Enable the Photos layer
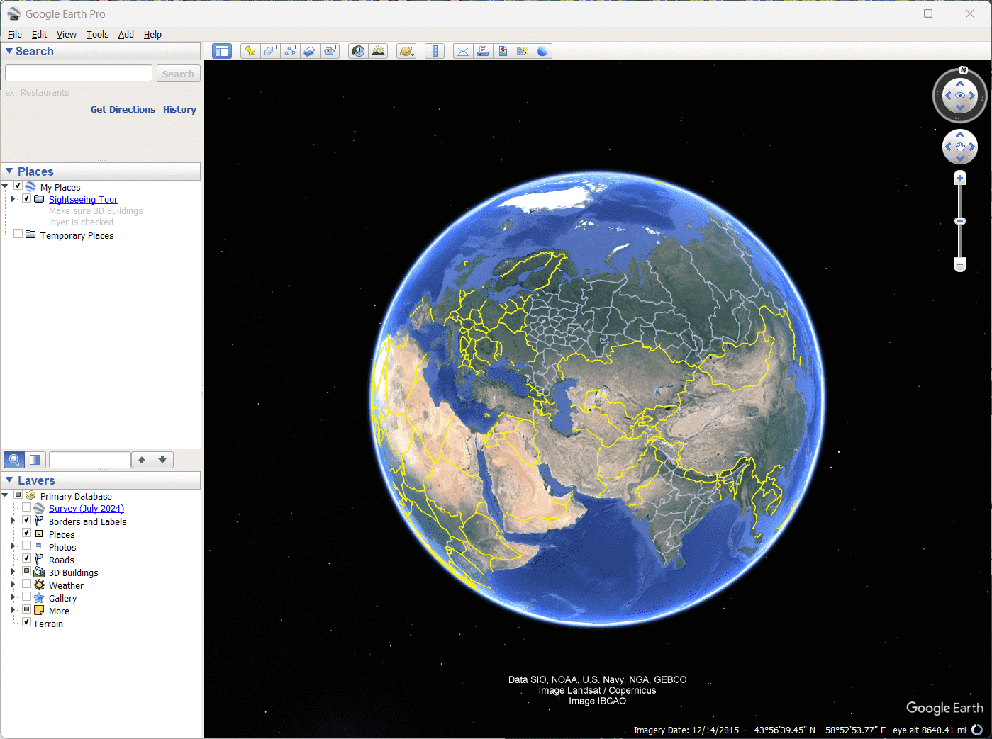 pos(26,546)
